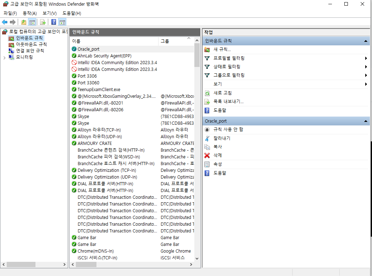The height and width of the screenshot is (276, 372).
Task: Open the 보기(V) menu
Action: pos(50,13)
